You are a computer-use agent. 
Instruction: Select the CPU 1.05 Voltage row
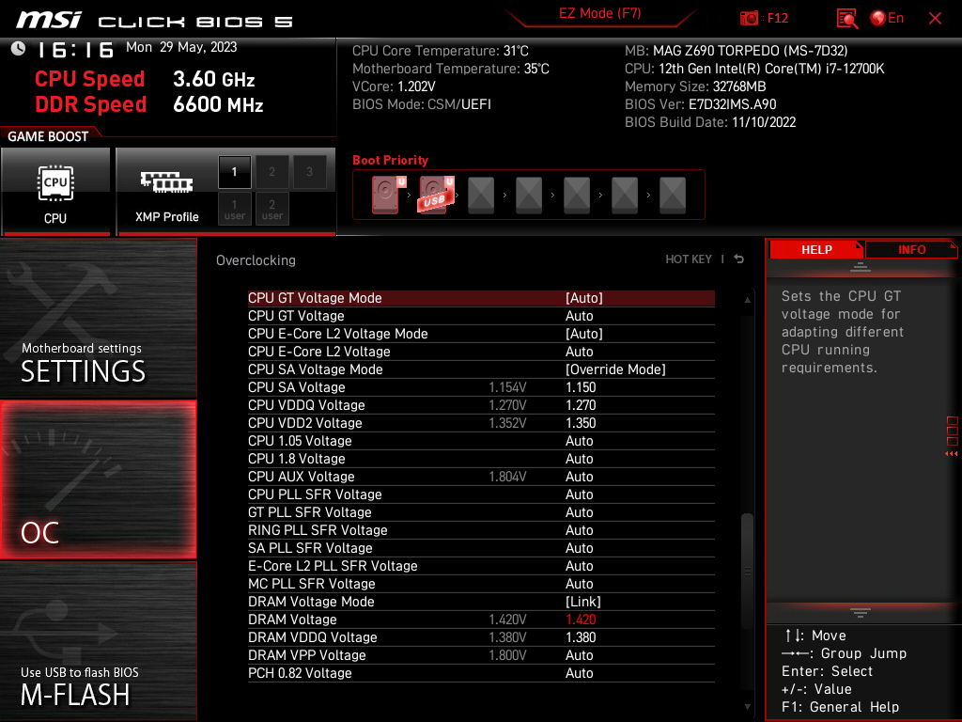pyautogui.click(x=481, y=441)
